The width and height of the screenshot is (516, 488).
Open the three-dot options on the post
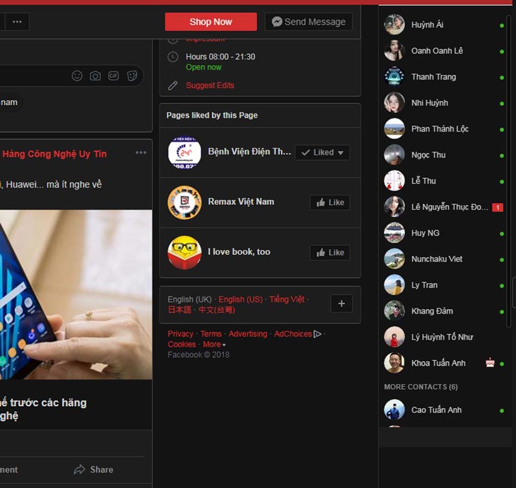tap(141, 153)
